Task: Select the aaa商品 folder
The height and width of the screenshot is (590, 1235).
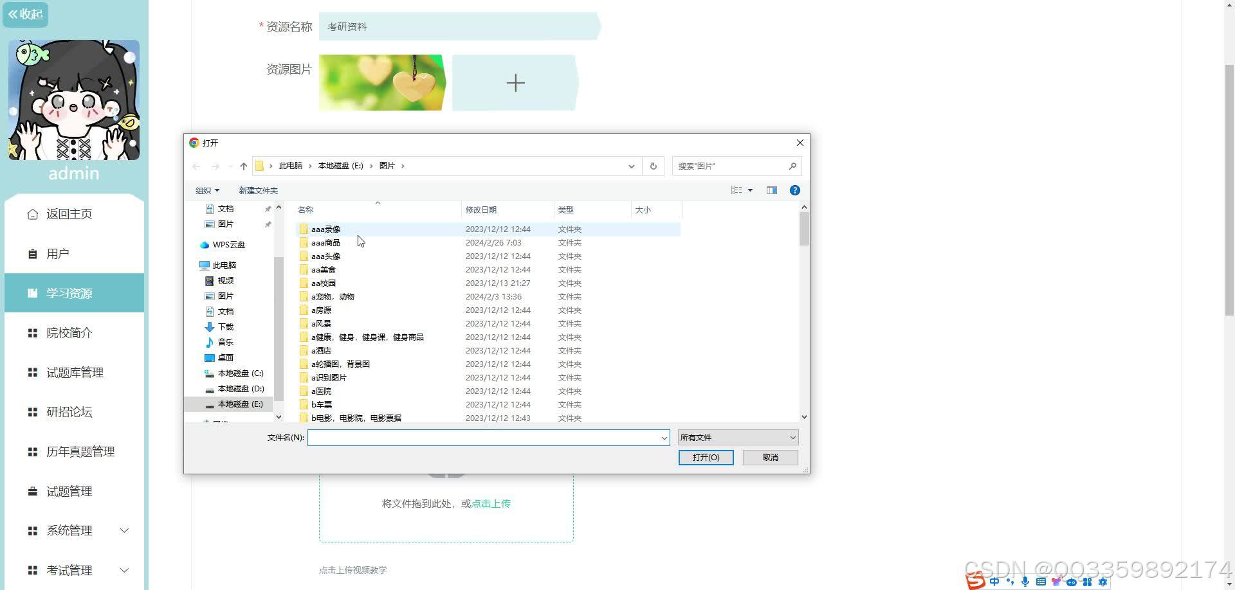Action: click(489, 243)
